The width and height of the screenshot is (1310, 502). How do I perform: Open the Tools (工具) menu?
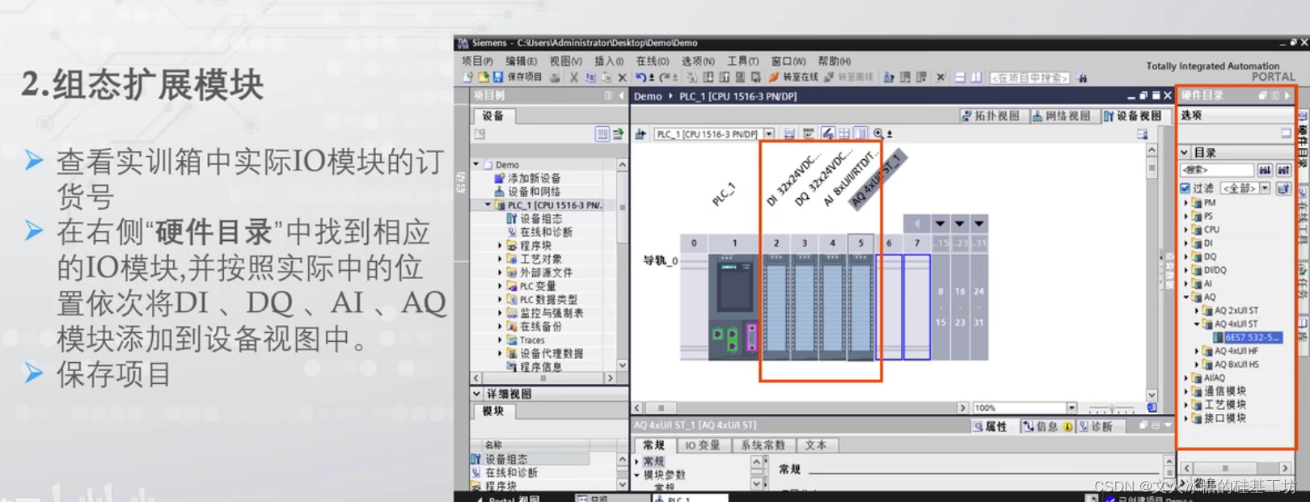742,61
